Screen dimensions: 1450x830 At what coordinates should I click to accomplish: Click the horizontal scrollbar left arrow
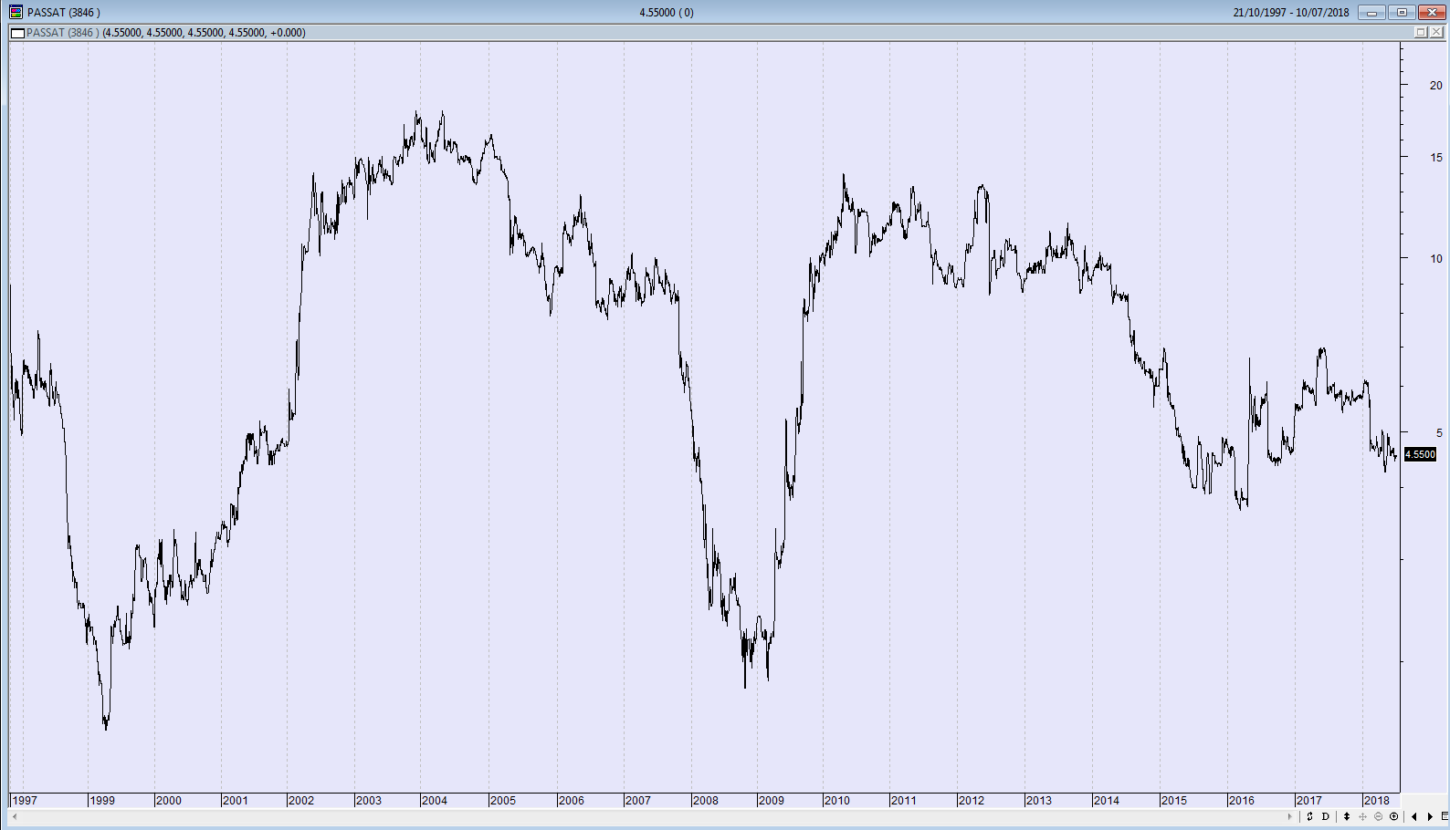(15, 816)
